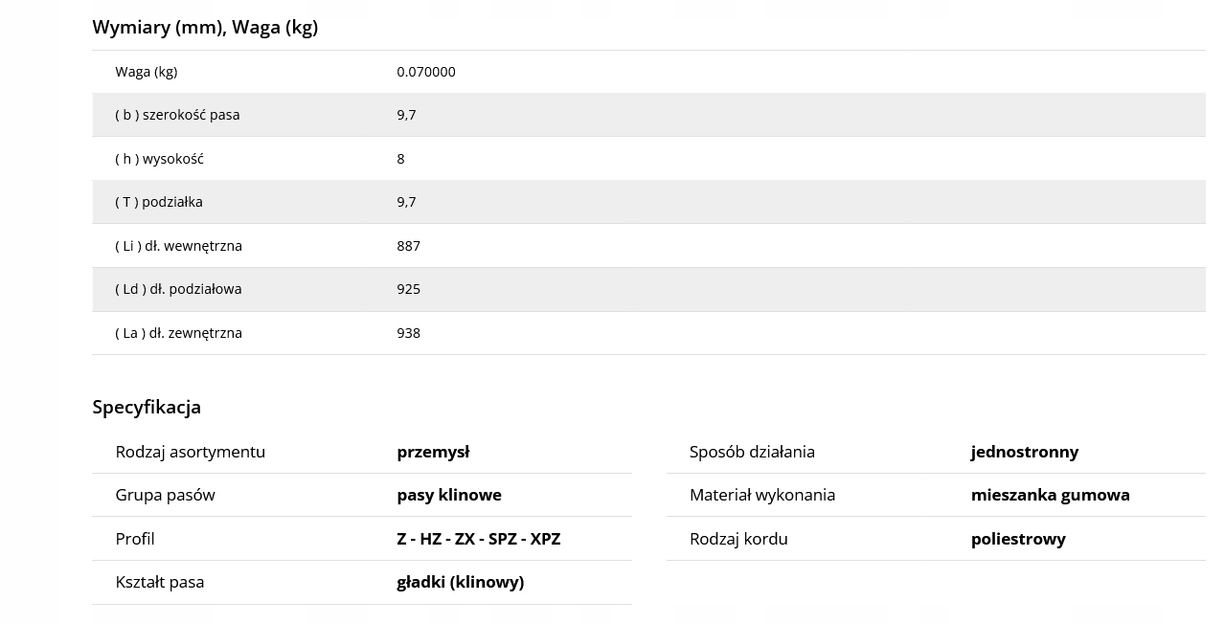Select the 0.070000 weight value
1225x624 pixels.
[426, 72]
